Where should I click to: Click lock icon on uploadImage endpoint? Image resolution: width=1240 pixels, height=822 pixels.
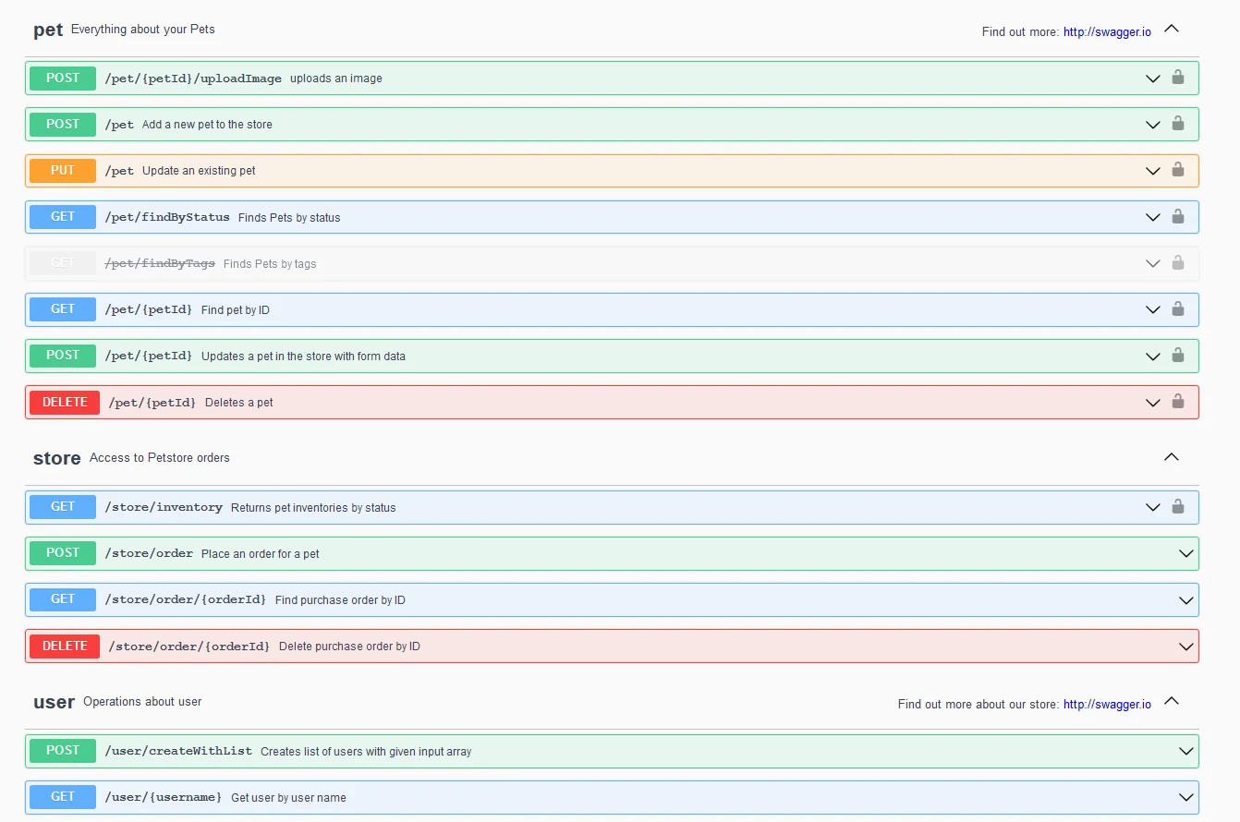point(1178,78)
